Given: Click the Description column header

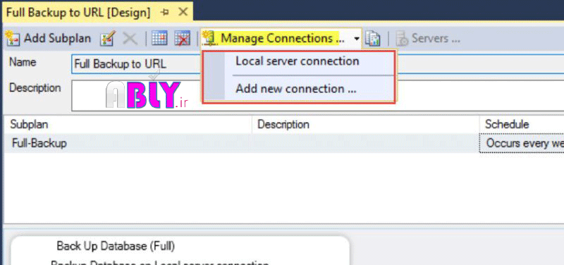Looking at the screenshot, I should [x=366, y=125].
